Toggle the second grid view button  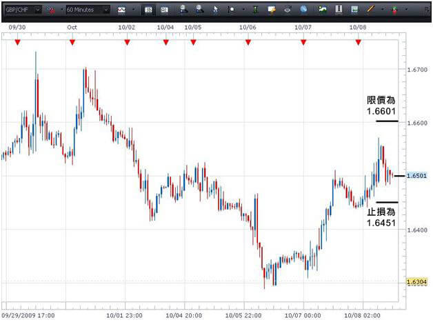164,10
